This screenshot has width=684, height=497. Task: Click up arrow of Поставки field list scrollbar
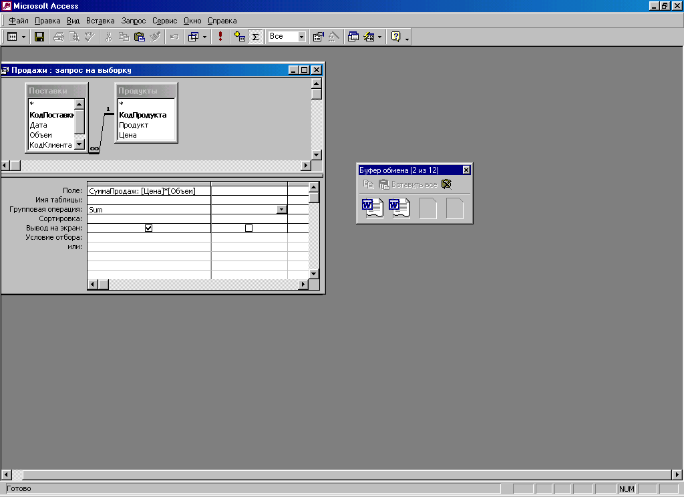[x=79, y=104]
